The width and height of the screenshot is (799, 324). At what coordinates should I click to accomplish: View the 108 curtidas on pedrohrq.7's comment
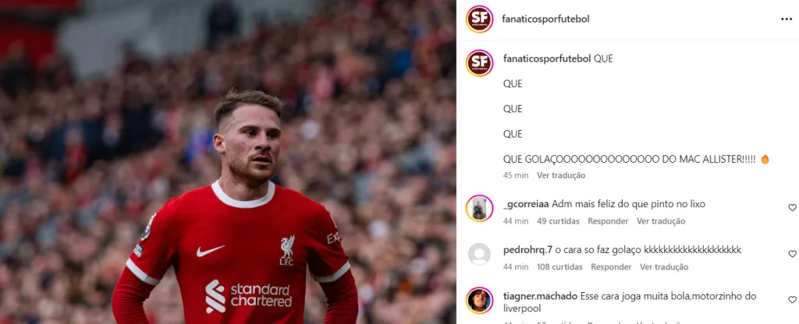click(559, 267)
